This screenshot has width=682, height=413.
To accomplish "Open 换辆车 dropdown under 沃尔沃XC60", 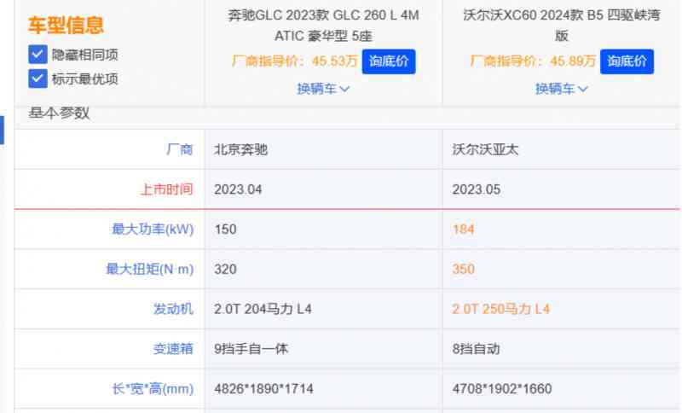I will (x=562, y=89).
